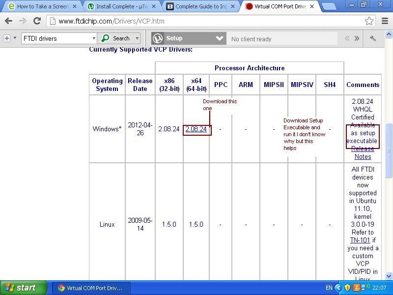Viewport: 393px width, 295px height.
Task: Click the FTDI drivers search field
Action: pos(56,38)
